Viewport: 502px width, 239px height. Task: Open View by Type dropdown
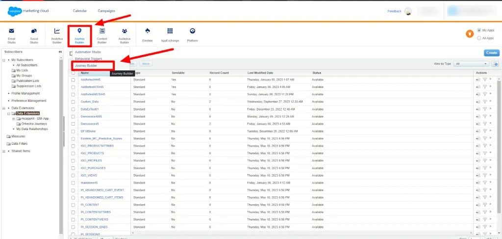coord(472,64)
